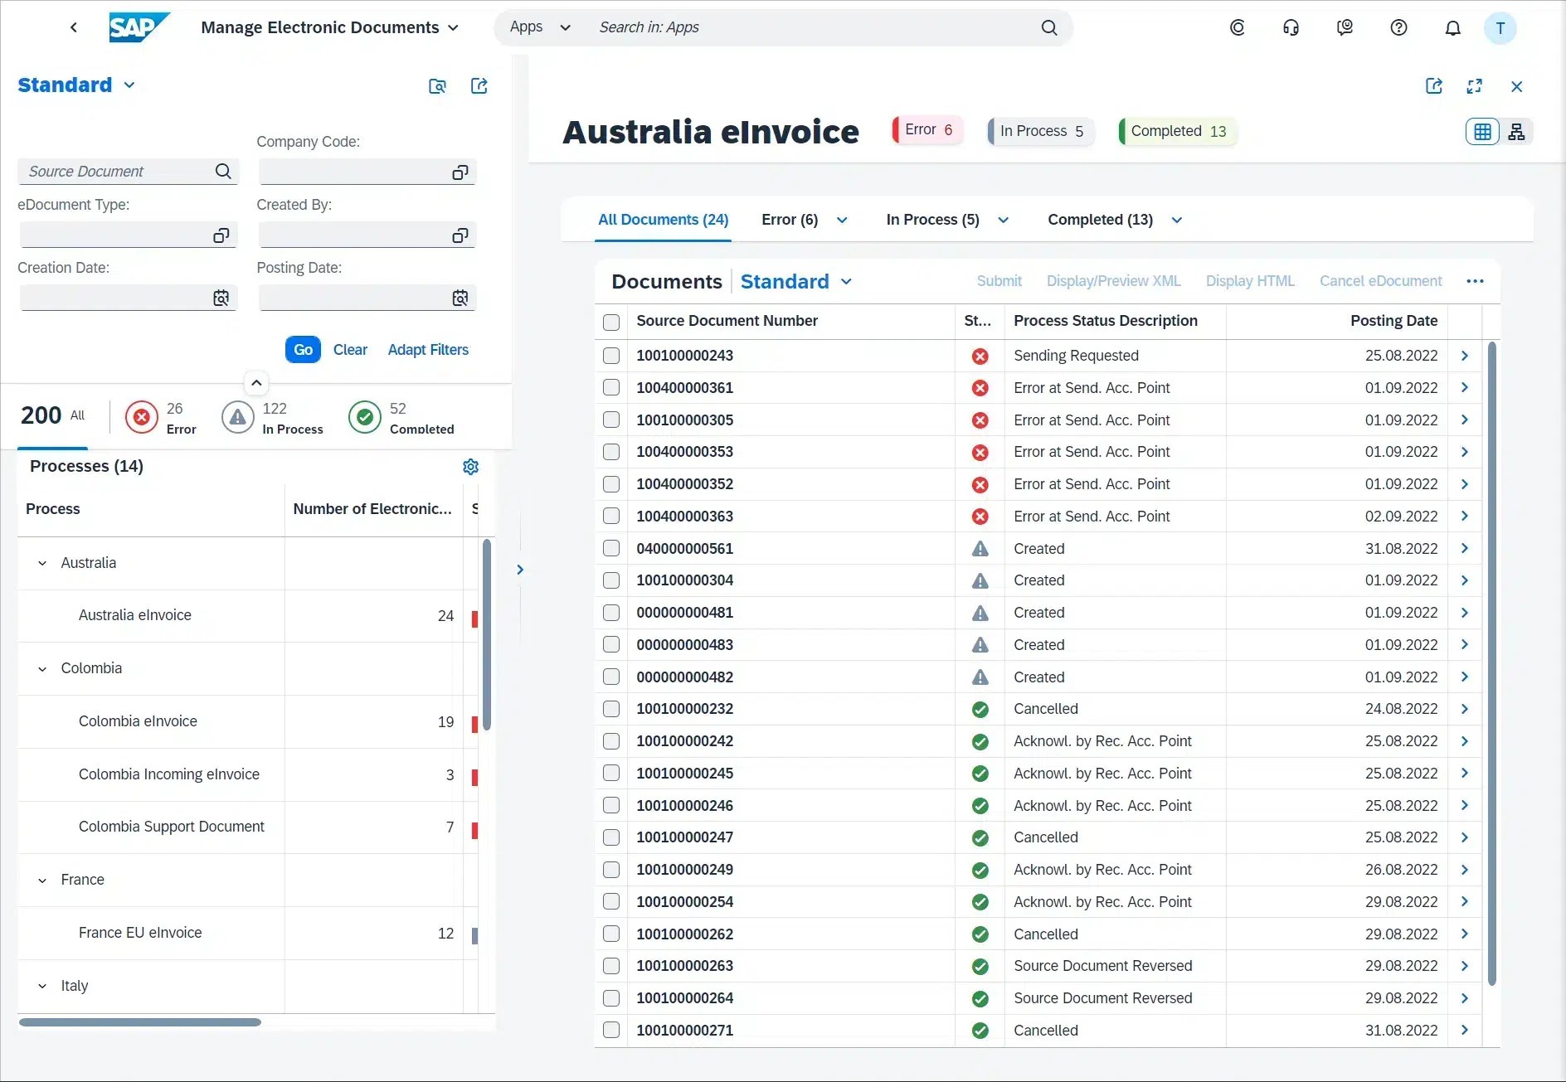
Task: Open the SAP help icon
Action: click(1398, 27)
